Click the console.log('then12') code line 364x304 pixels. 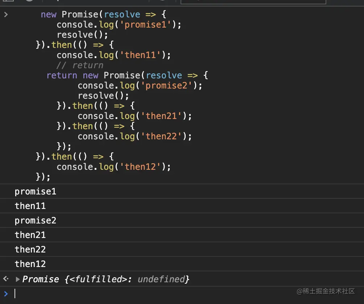(x=114, y=167)
